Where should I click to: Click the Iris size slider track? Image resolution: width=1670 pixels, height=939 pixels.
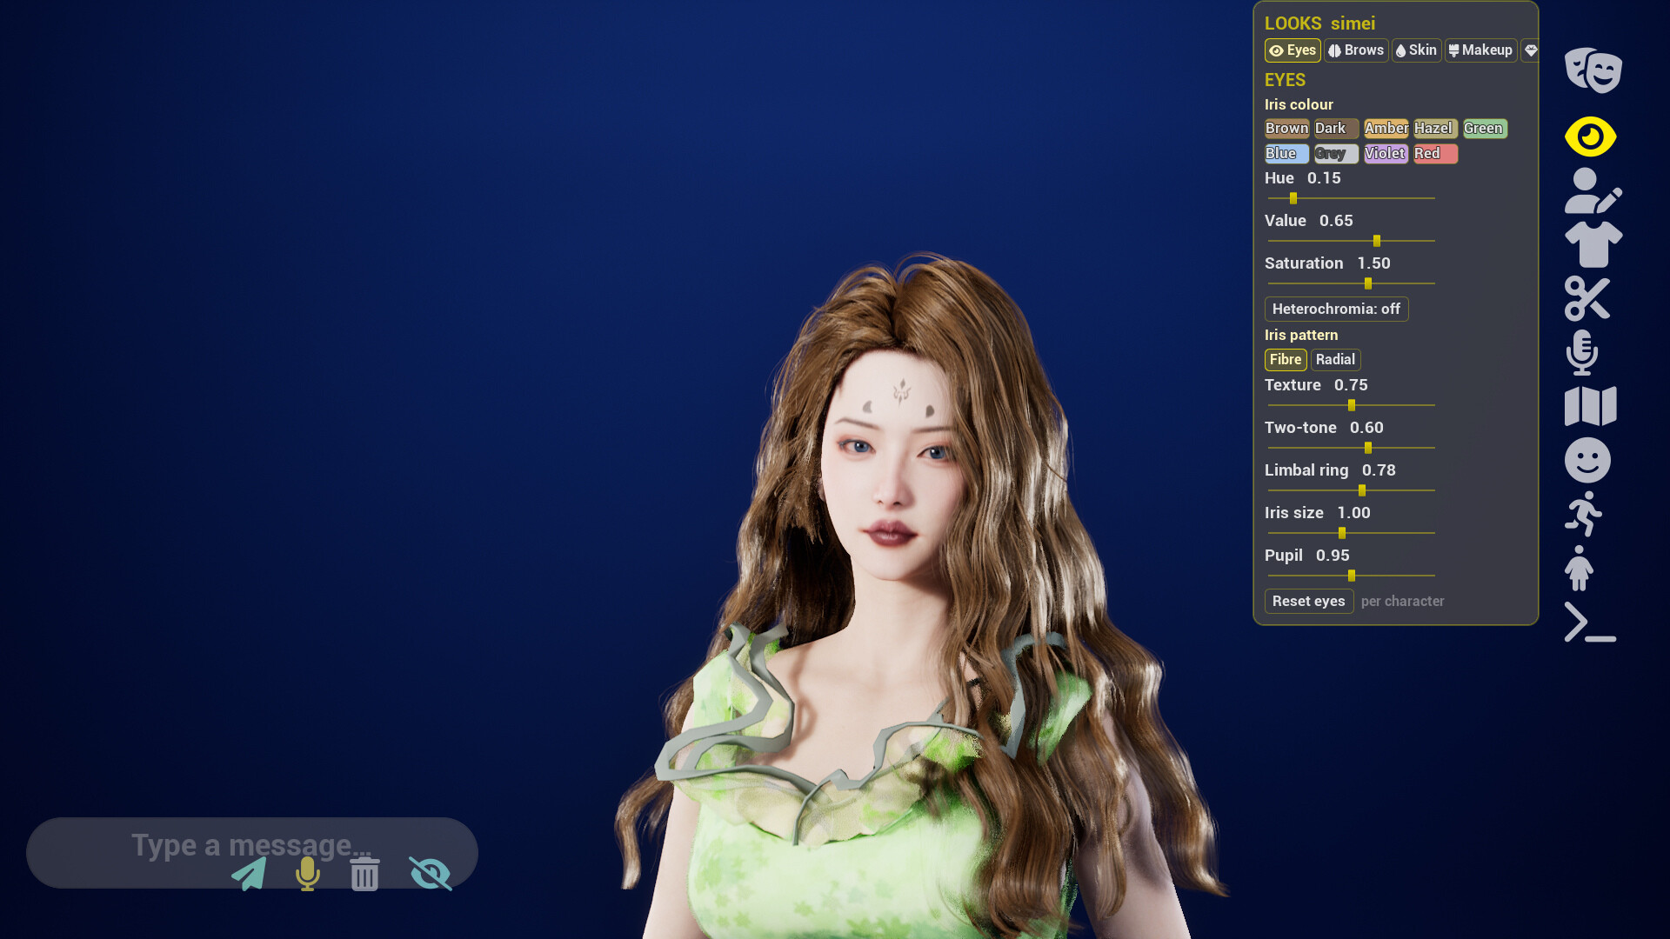1351,533
